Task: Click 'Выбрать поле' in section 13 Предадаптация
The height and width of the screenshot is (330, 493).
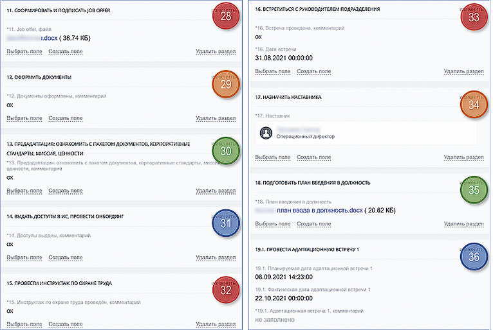Action: coord(24,191)
